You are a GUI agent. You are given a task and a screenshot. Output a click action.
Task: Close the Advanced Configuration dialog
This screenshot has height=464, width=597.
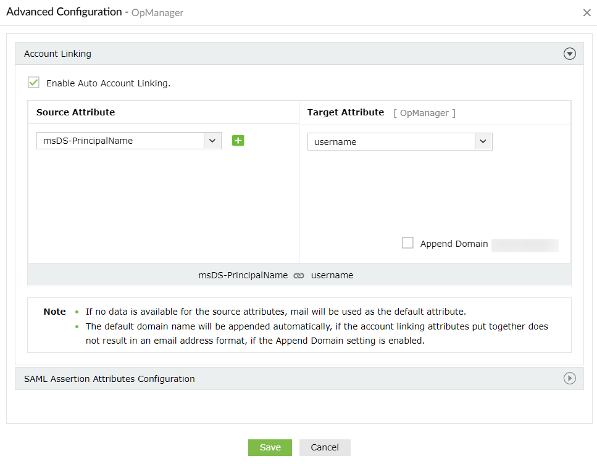pos(587,13)
